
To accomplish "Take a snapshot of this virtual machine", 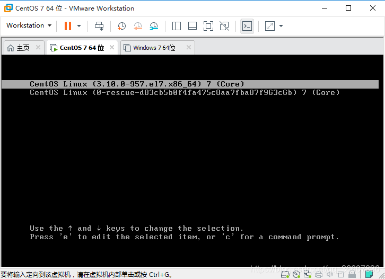I will pos(121,26).
